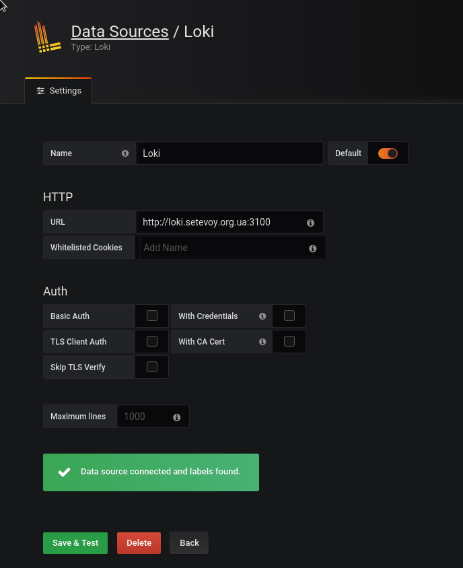Click the red Delete button
Image resolution: width=463 pixels, height=568 pixels.
[x=139, y=542]
